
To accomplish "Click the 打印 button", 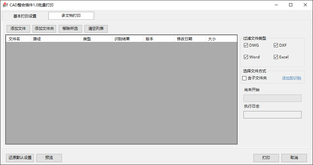I will (266, 158).
